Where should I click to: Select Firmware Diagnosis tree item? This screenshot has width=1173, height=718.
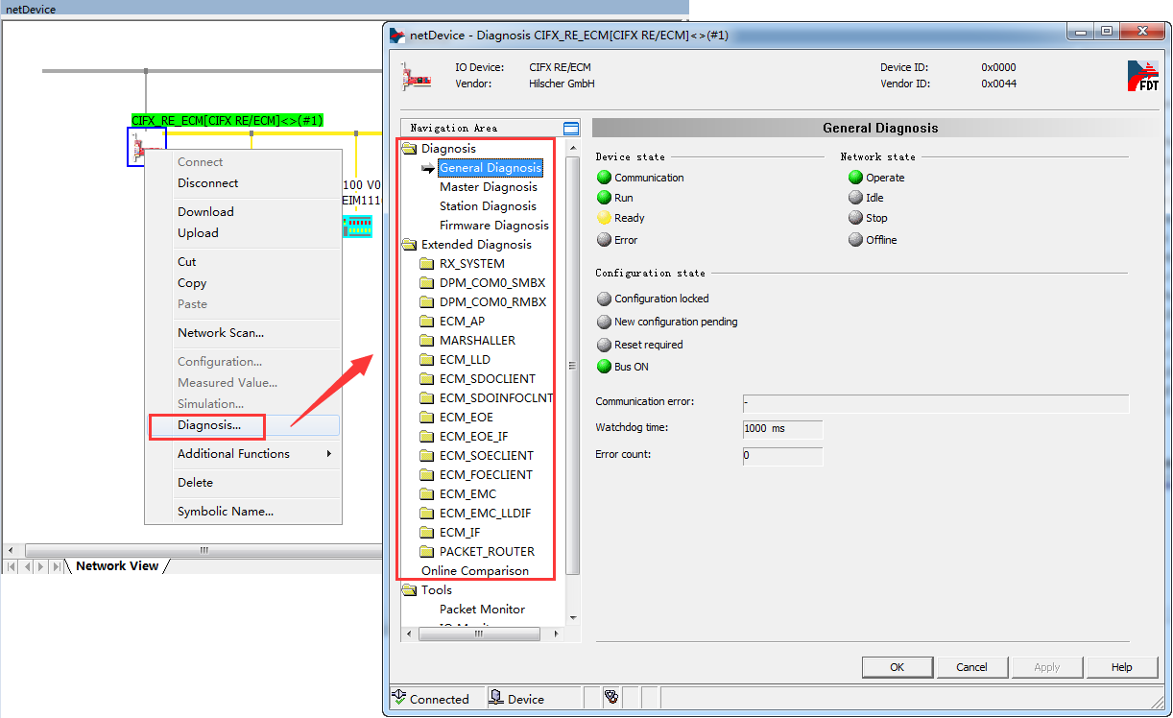click(x=494, y=226)
